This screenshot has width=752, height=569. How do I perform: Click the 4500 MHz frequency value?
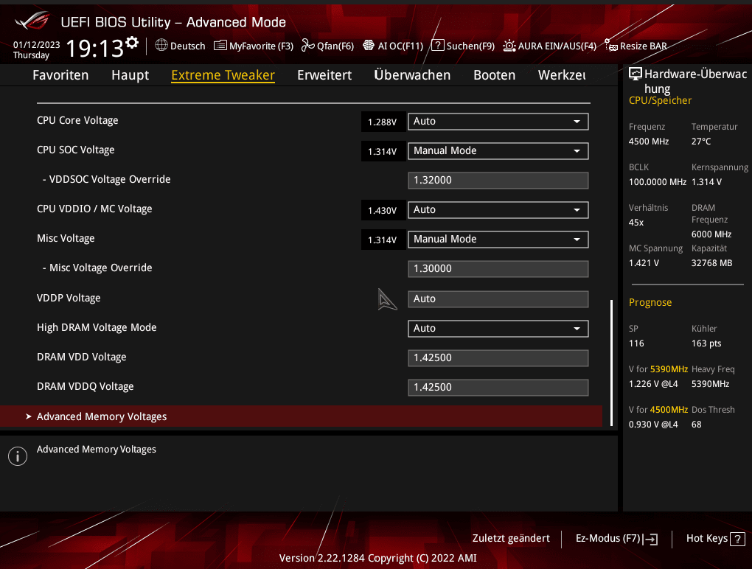coord(649,142)
